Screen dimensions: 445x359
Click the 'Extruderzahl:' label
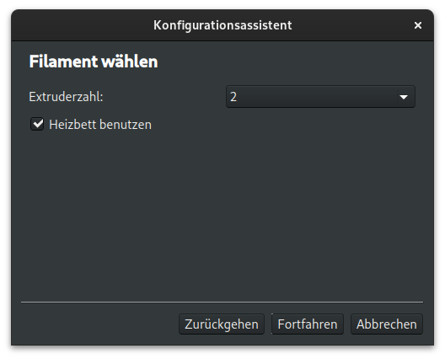point(66,97)
